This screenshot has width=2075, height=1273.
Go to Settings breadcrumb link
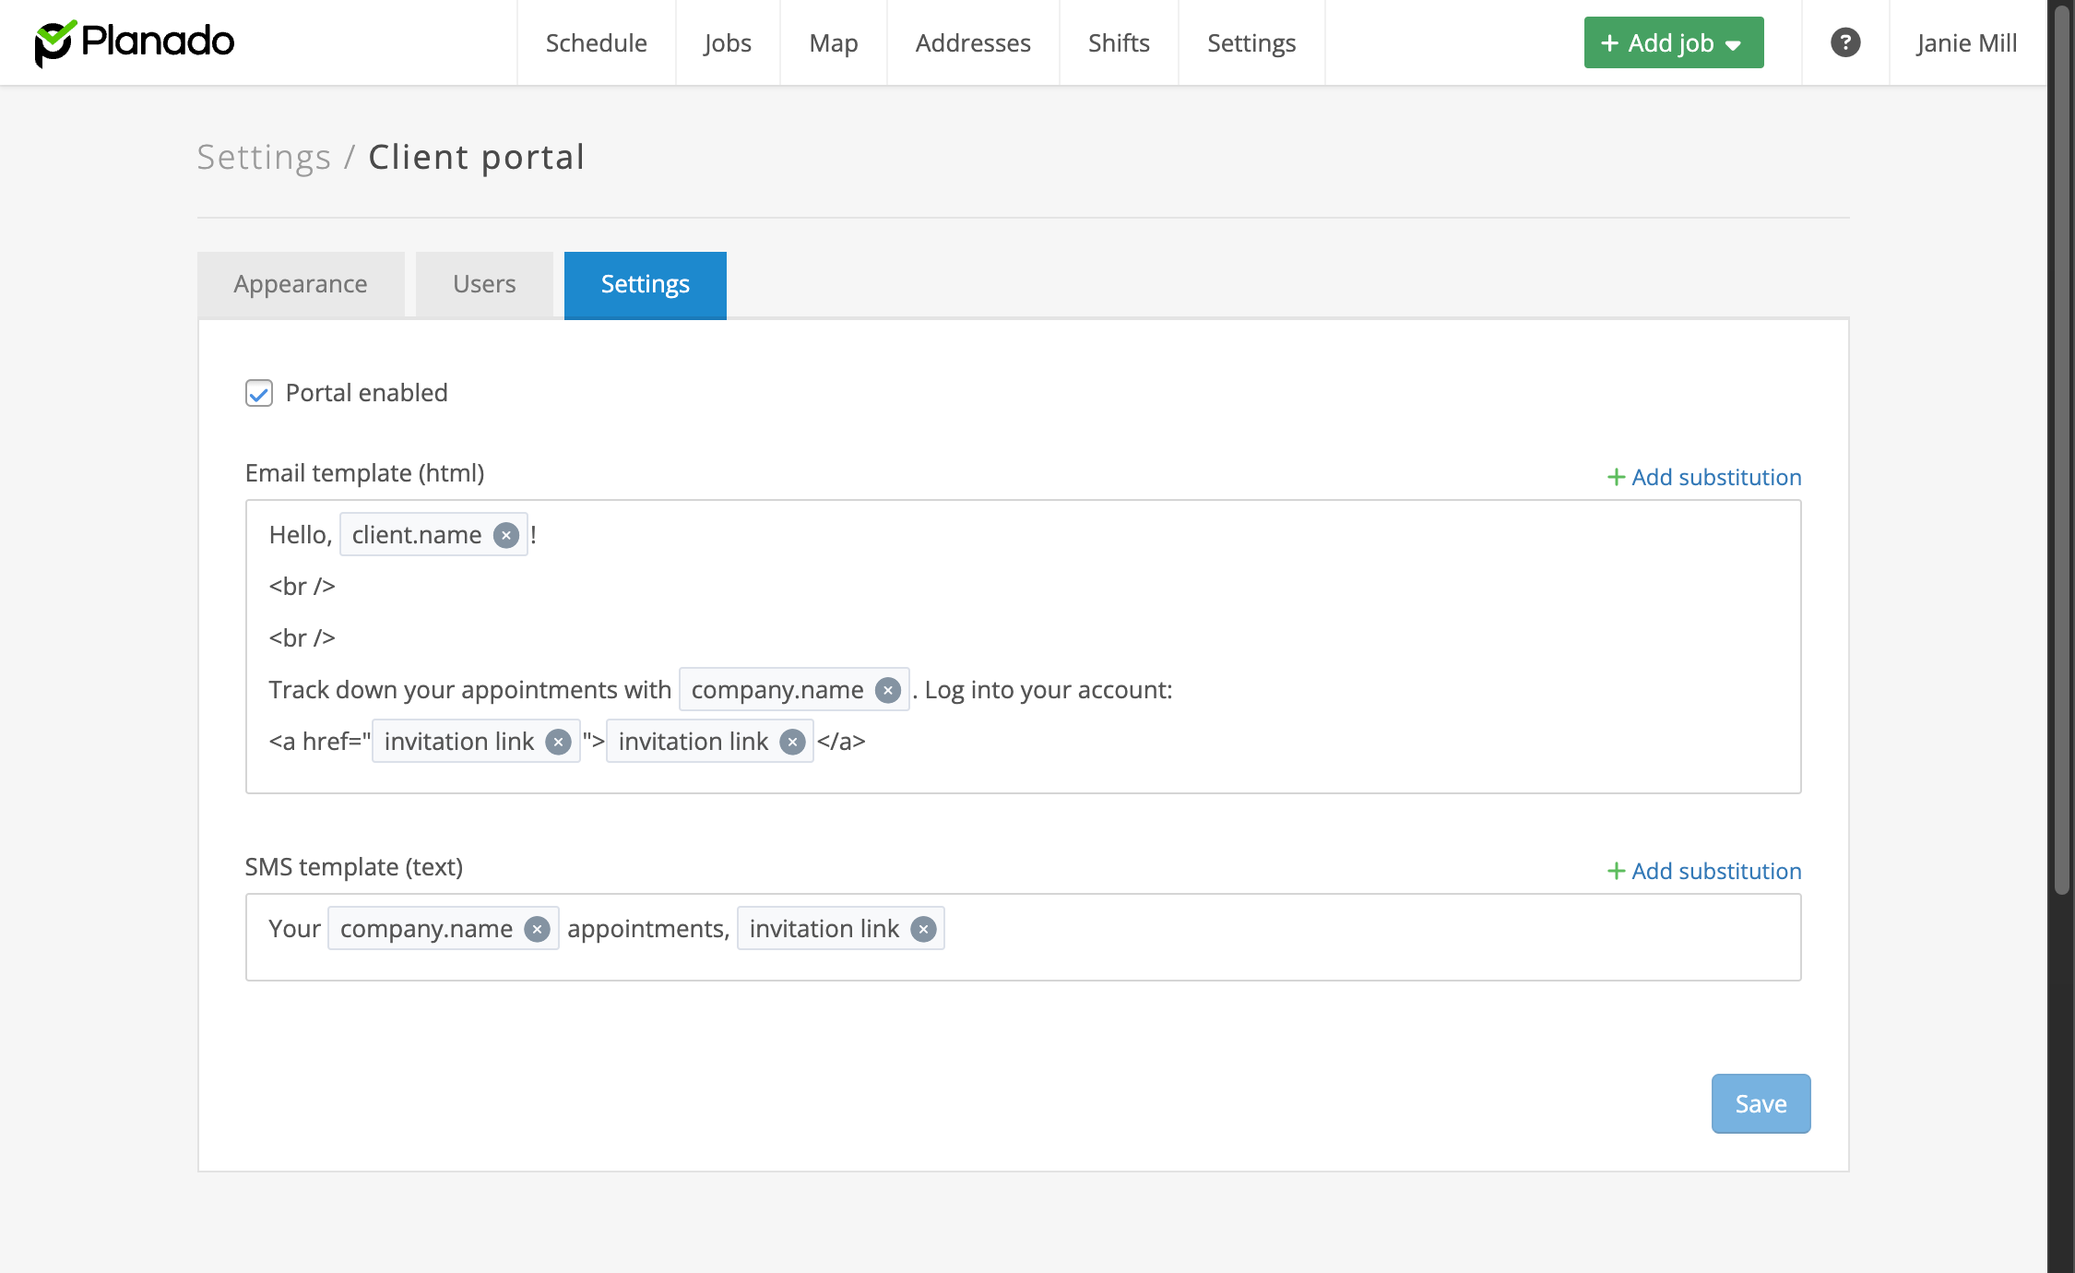(x=264, y=157)
